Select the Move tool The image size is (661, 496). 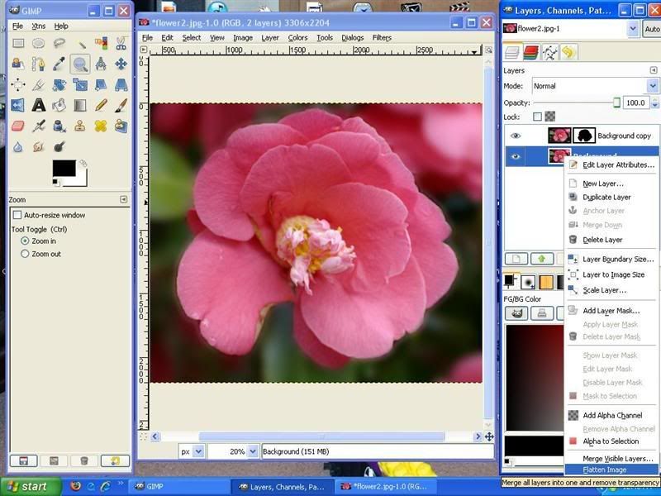(121, 64)
